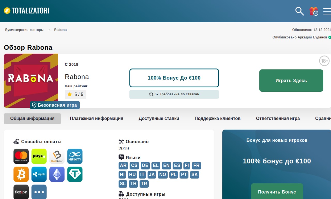Select the TH language tag

[133, 184]
